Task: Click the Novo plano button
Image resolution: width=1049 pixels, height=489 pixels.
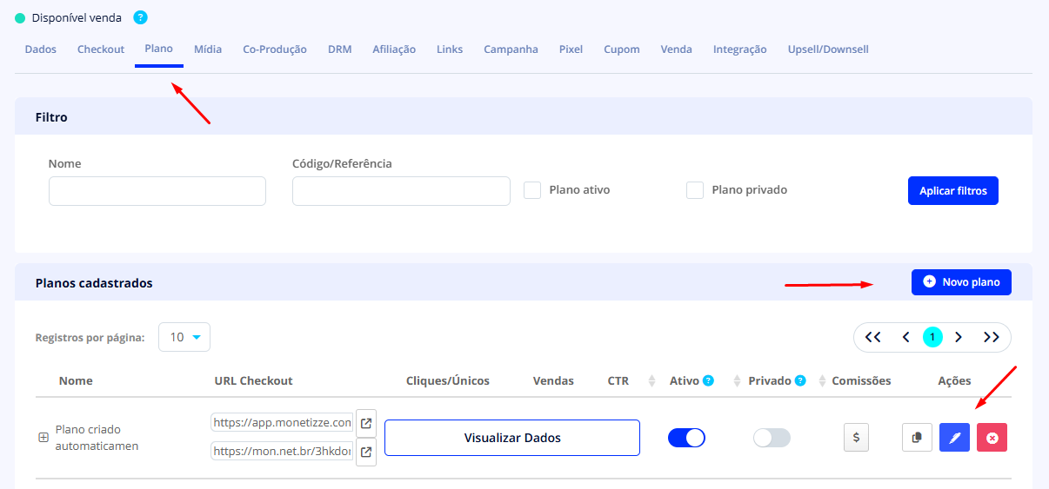Action: [961, 282]
